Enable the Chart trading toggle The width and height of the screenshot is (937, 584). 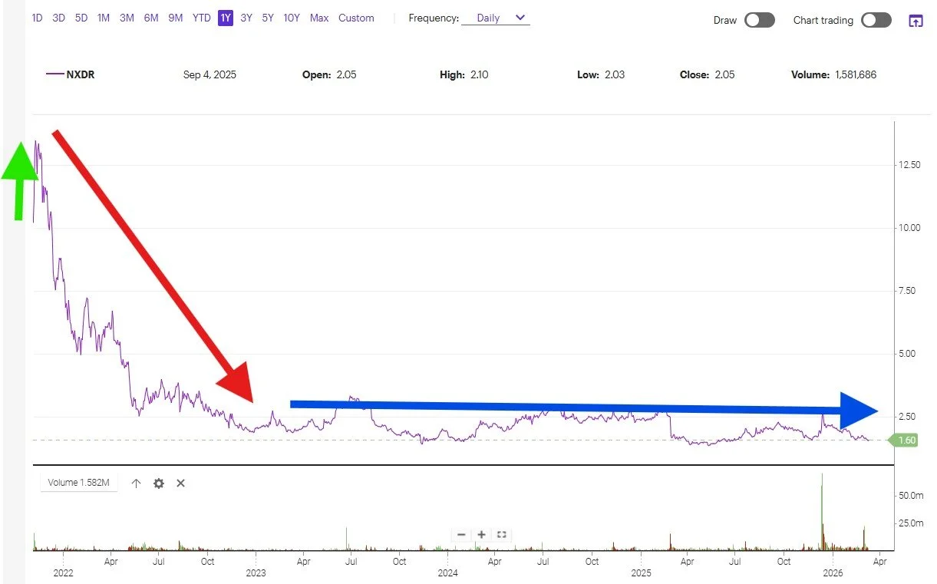click(876, 20)
